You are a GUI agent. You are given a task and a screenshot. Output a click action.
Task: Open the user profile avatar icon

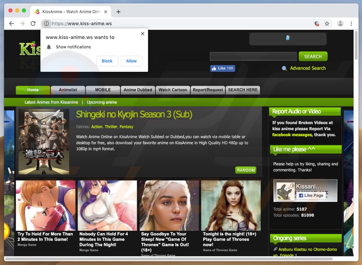(x=340, y=23)
